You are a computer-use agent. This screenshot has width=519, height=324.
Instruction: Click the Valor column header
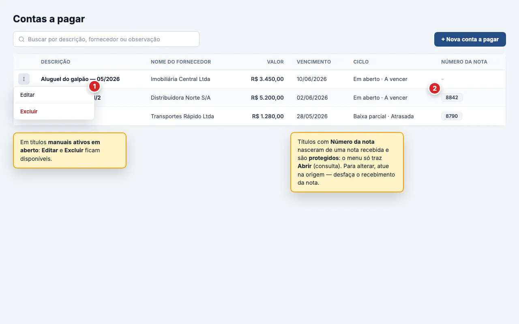coord(275,62)
